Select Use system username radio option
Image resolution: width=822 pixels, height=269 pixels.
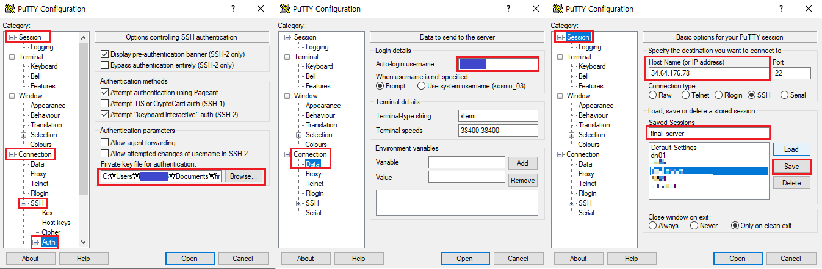422,86
